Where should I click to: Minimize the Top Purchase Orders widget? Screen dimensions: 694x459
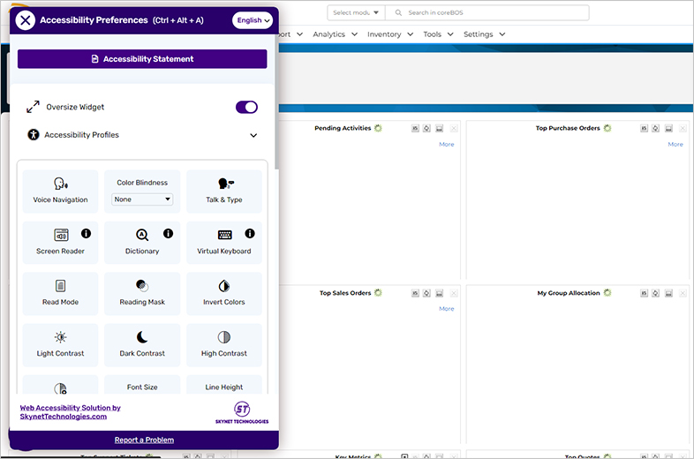(x=668, y=128)
